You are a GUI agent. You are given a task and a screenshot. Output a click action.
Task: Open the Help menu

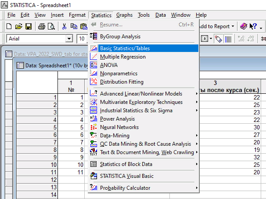[x=201, y=15]
